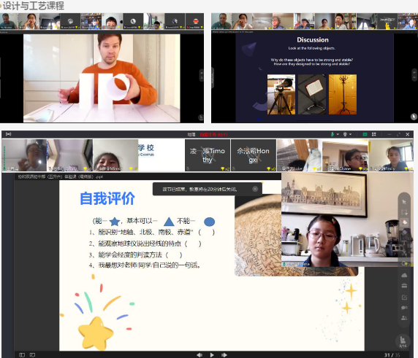Expand the microphone dropdown arrow

(338, 134)
